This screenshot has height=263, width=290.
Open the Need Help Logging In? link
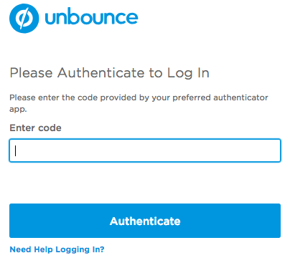pos(57,249)
